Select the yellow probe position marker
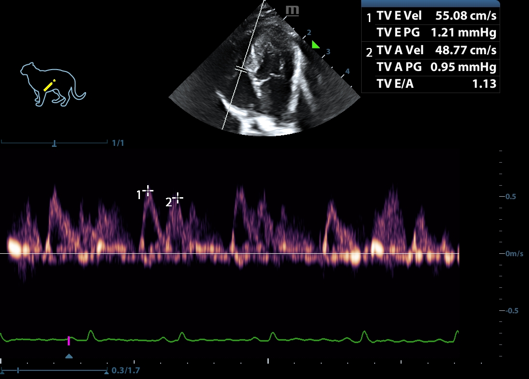Viewport: 529px width, 379px height. coord(50,85)
